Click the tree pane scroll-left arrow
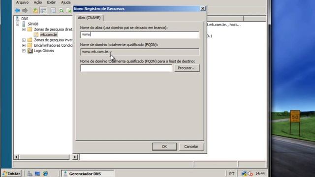The width and height of the screenshot is (315, 177). pos(16,157)
